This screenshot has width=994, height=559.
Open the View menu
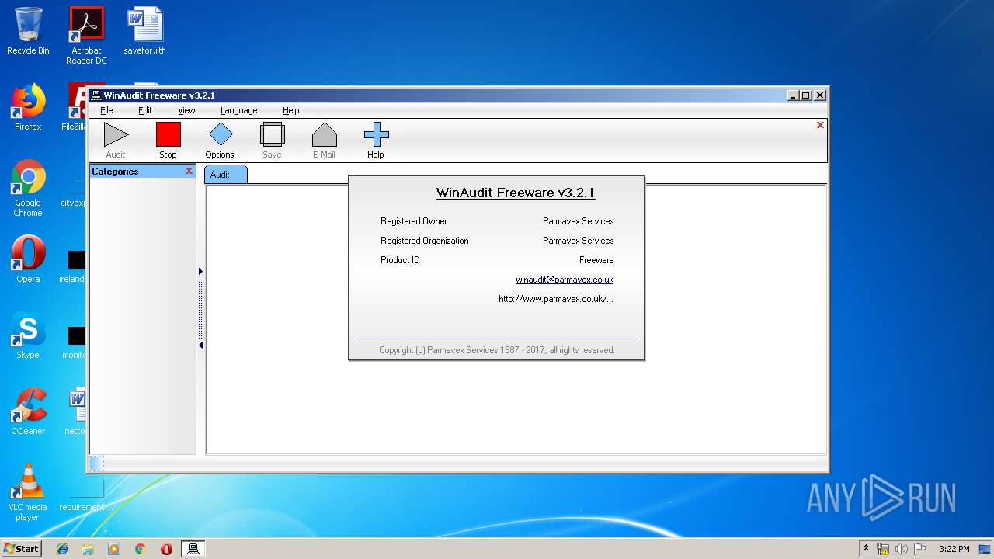186,110
